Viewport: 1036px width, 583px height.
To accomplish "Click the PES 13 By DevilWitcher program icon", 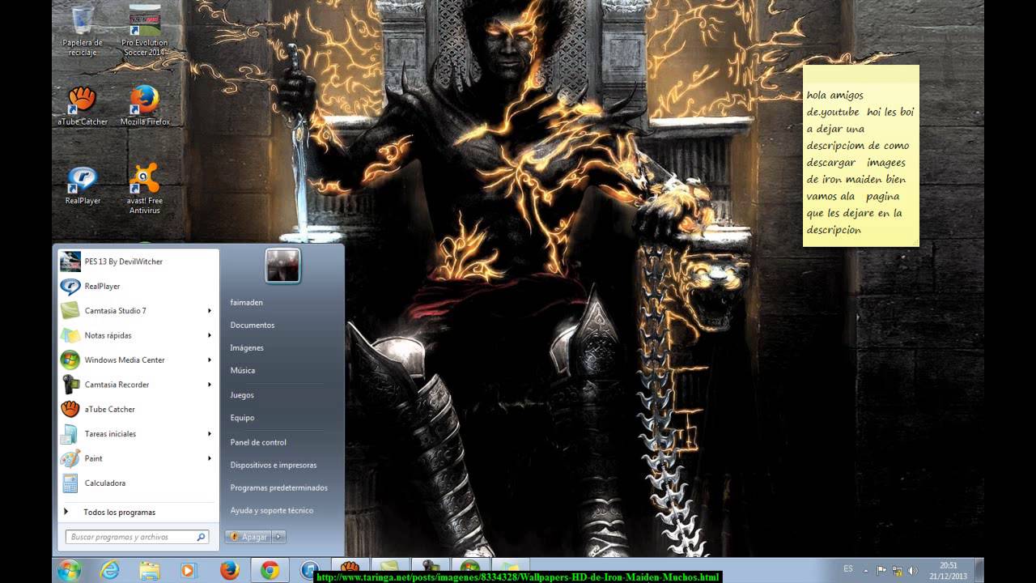I will 70,262.
